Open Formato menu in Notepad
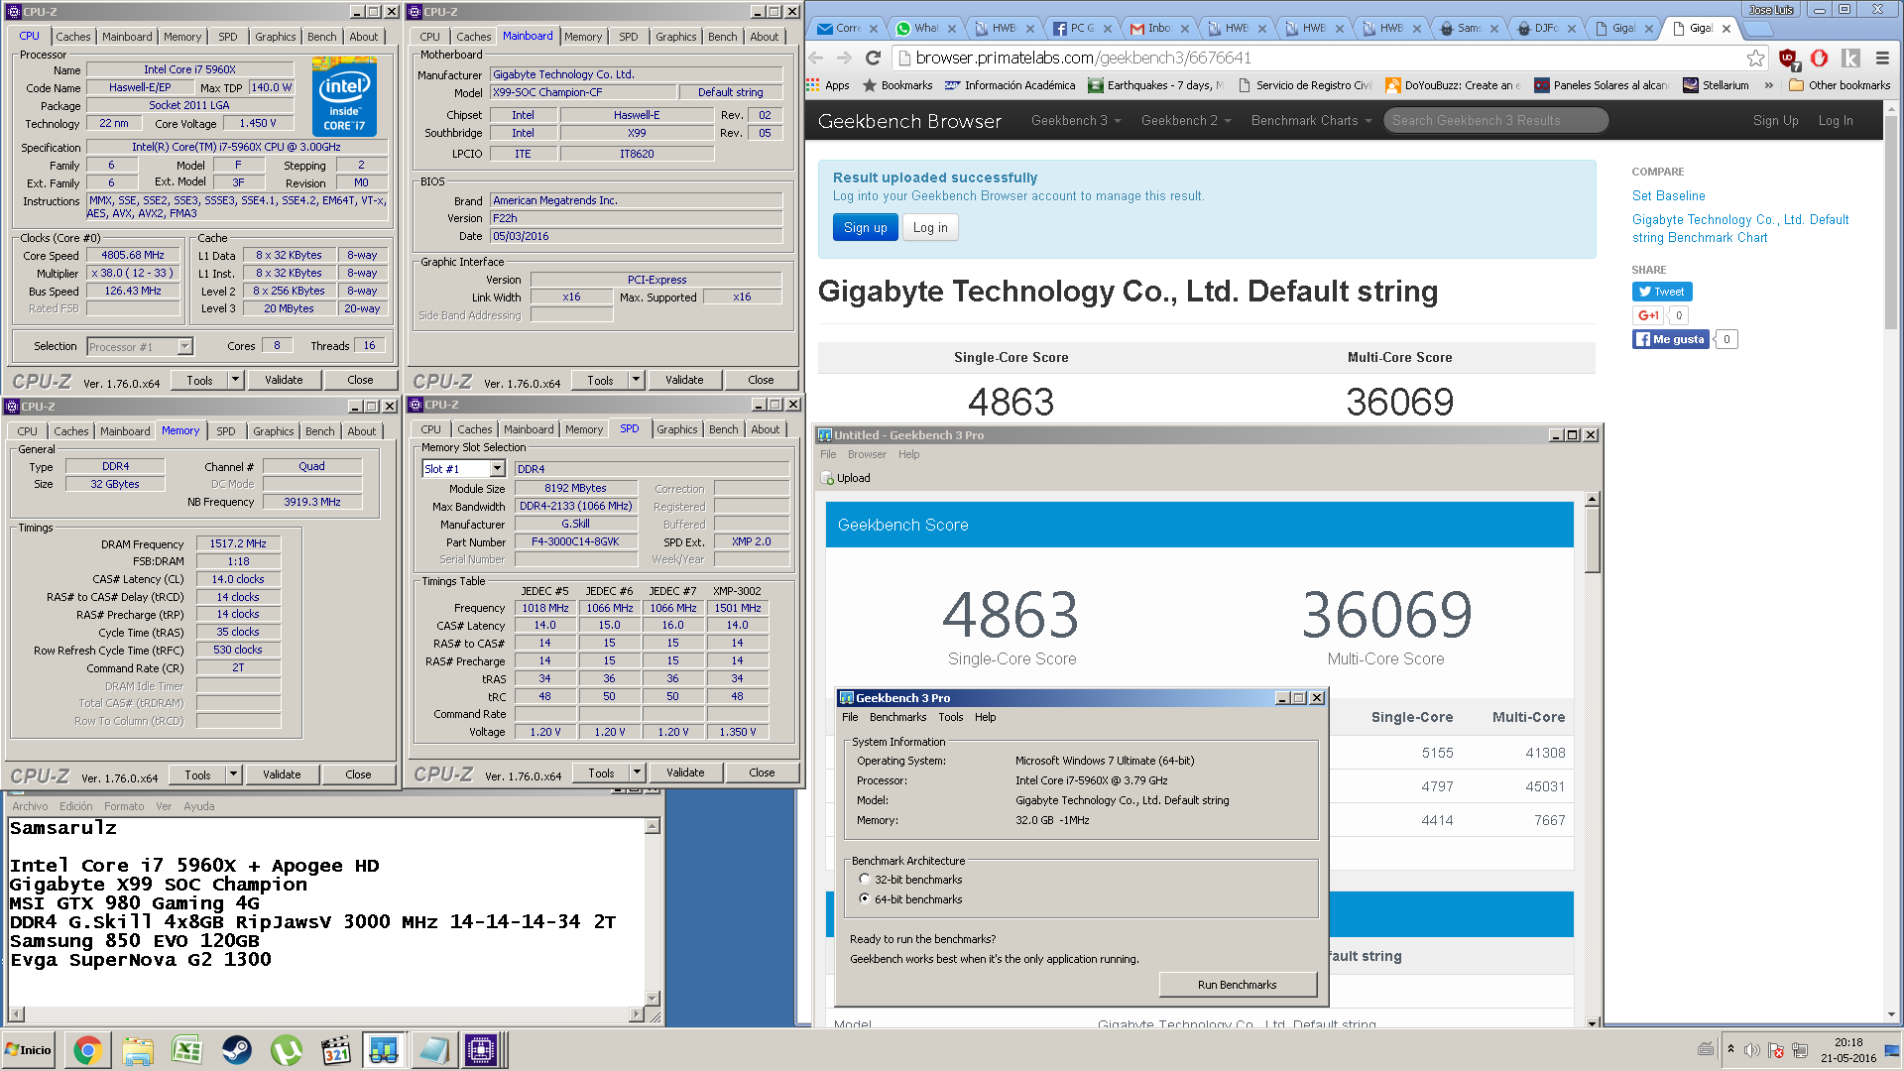This screenshot has width=1904, height=1071. click(x=124, y=806)
